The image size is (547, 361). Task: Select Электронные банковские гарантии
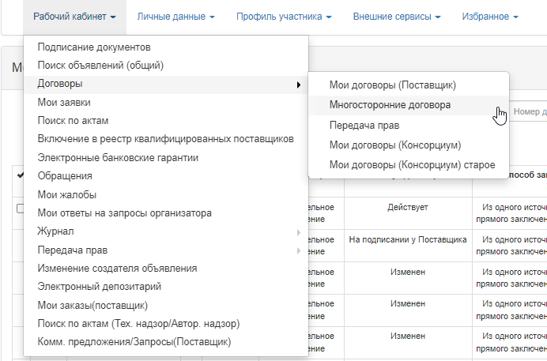click(118, 157)
